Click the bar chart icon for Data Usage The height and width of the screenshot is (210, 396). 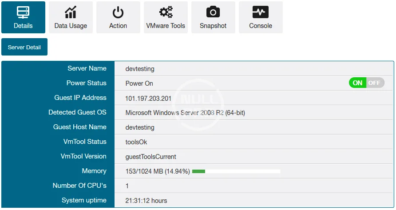(71, 12)
